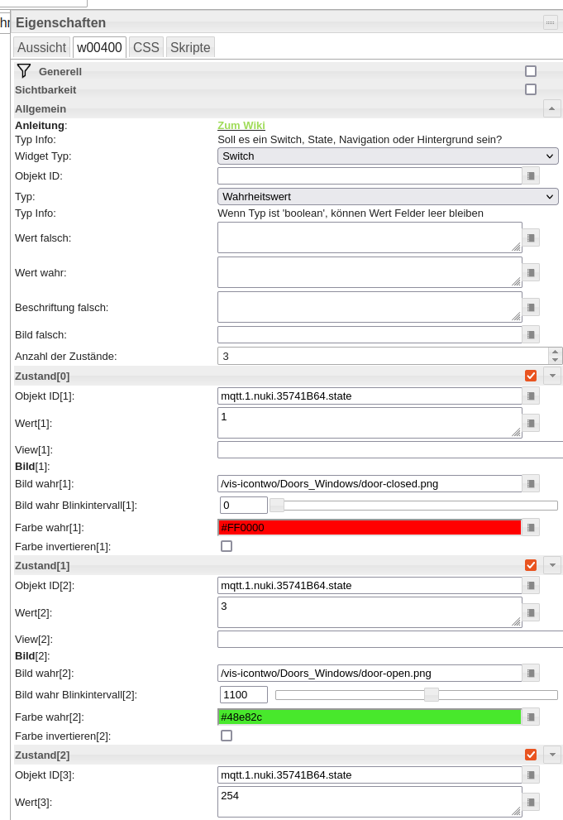Open the Widget Typ dropdown showing Switch
This screenshot has width=563, height=820.
click(388, 156)
